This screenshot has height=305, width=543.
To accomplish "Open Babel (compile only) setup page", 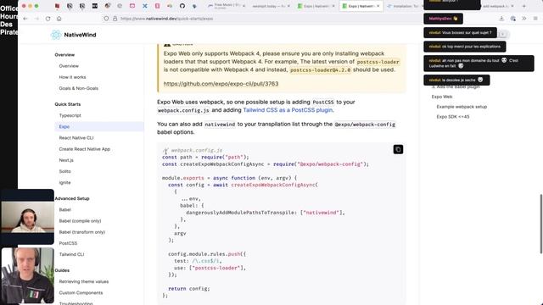I will [80, 221].
